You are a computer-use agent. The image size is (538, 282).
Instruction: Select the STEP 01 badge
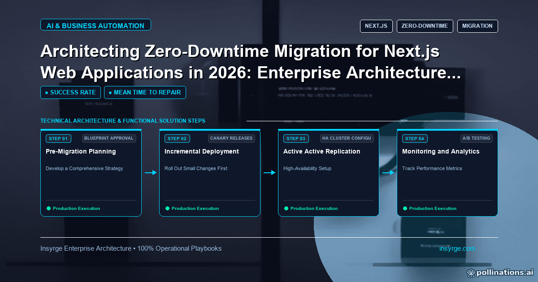tap(58, 138)
